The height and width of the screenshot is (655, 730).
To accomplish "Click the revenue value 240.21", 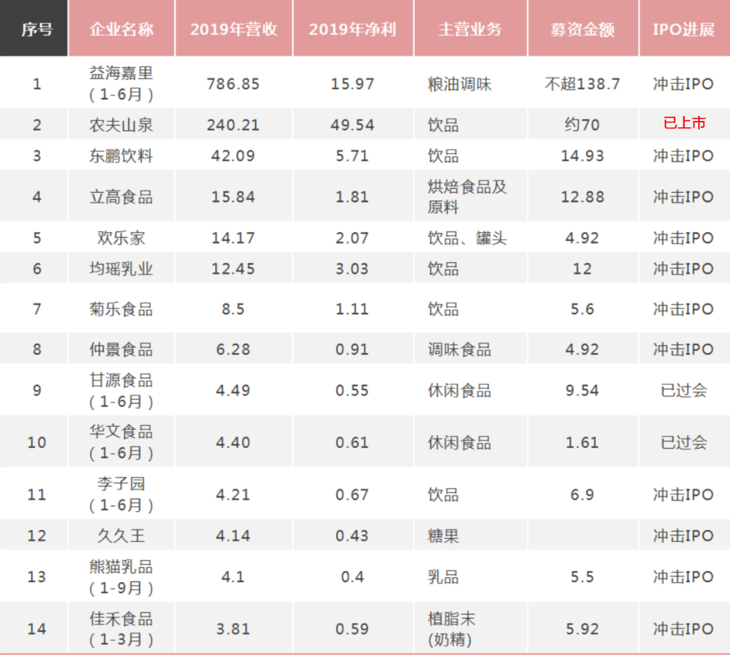I will coord(233,125).
